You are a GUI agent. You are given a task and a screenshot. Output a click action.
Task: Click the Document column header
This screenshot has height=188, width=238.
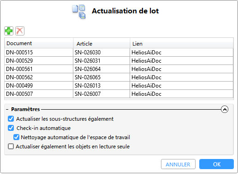click(x=39, y=43)
